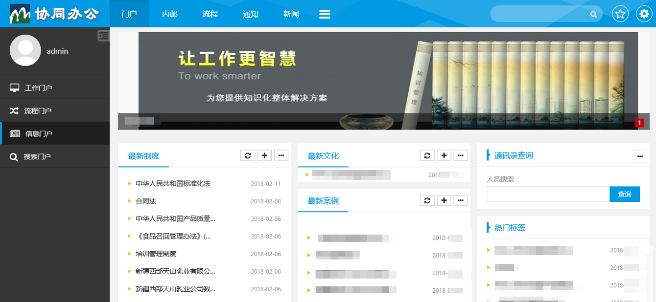Open favorites star icon
This screenshot has width=656, height=302.
[620, 14]
